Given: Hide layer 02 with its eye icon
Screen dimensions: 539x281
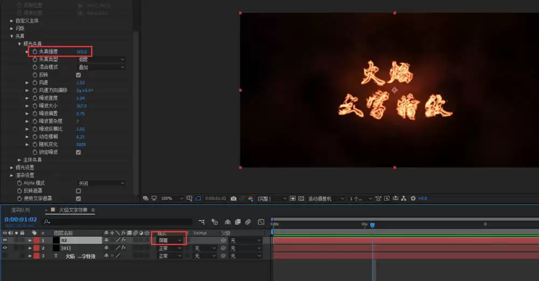Looking at the screenshot, I should [5, 240].
